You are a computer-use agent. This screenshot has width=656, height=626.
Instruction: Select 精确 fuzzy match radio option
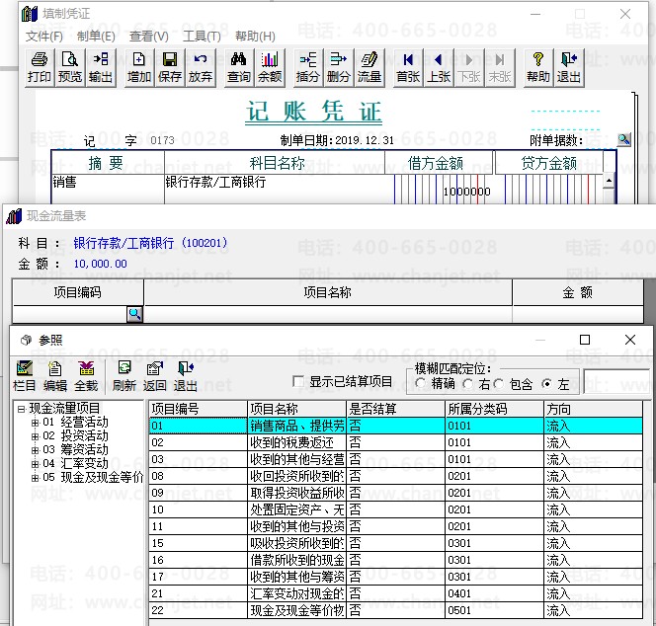click(421, 383)
